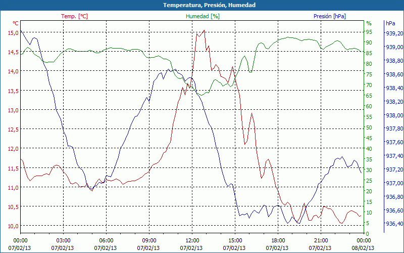Click the 12:00 time axis label
The width and height of the screenshot is (404, 253).
click(192, 241)
